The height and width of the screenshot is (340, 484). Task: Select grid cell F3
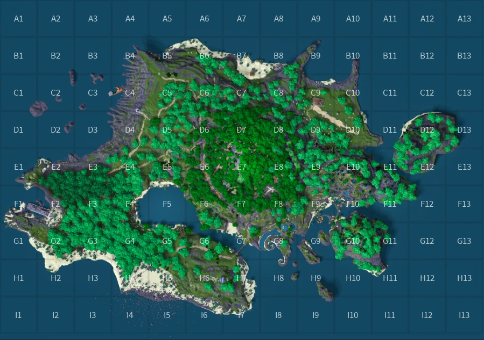93,204
